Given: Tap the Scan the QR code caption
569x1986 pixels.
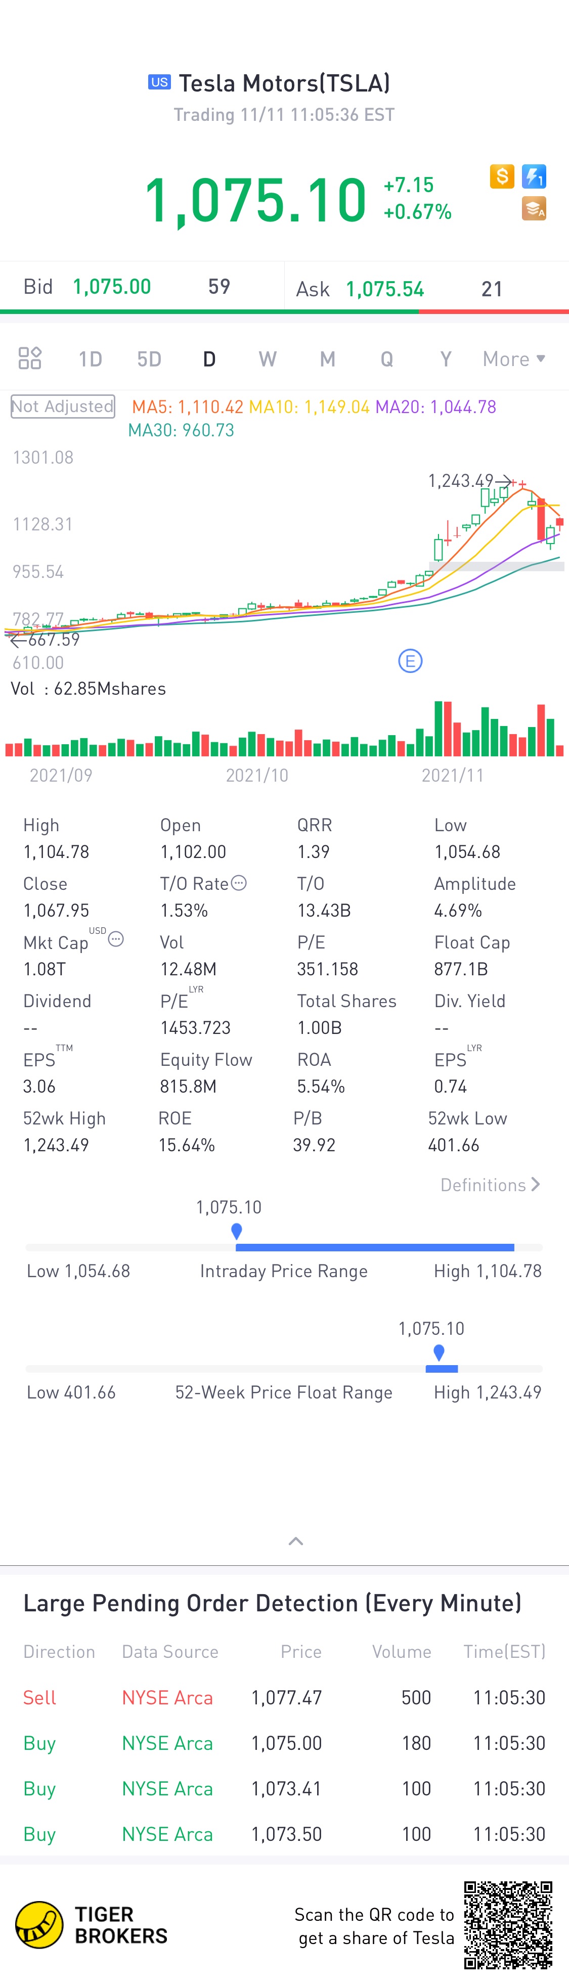Looking at the screenshot, I should 375,1926.
